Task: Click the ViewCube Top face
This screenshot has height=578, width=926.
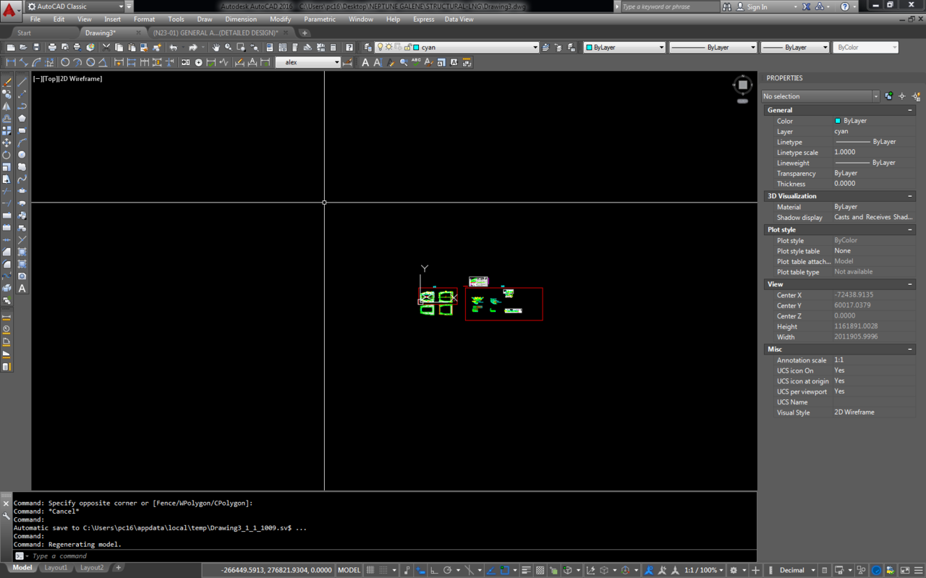Action: pos(742,85)
